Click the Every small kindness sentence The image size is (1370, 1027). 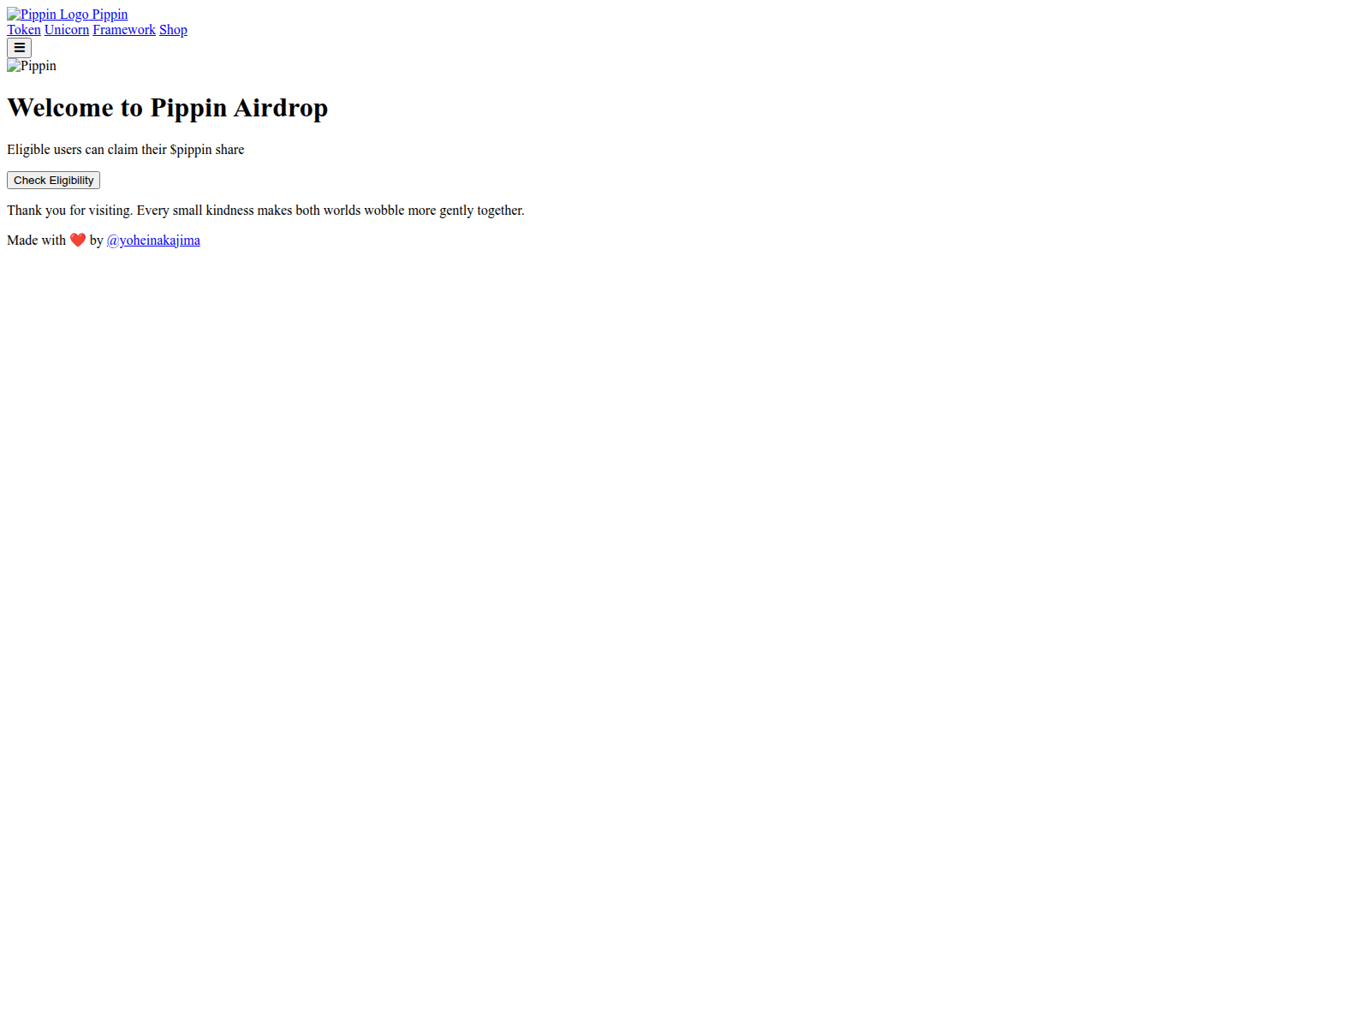(x=330, y=211)
